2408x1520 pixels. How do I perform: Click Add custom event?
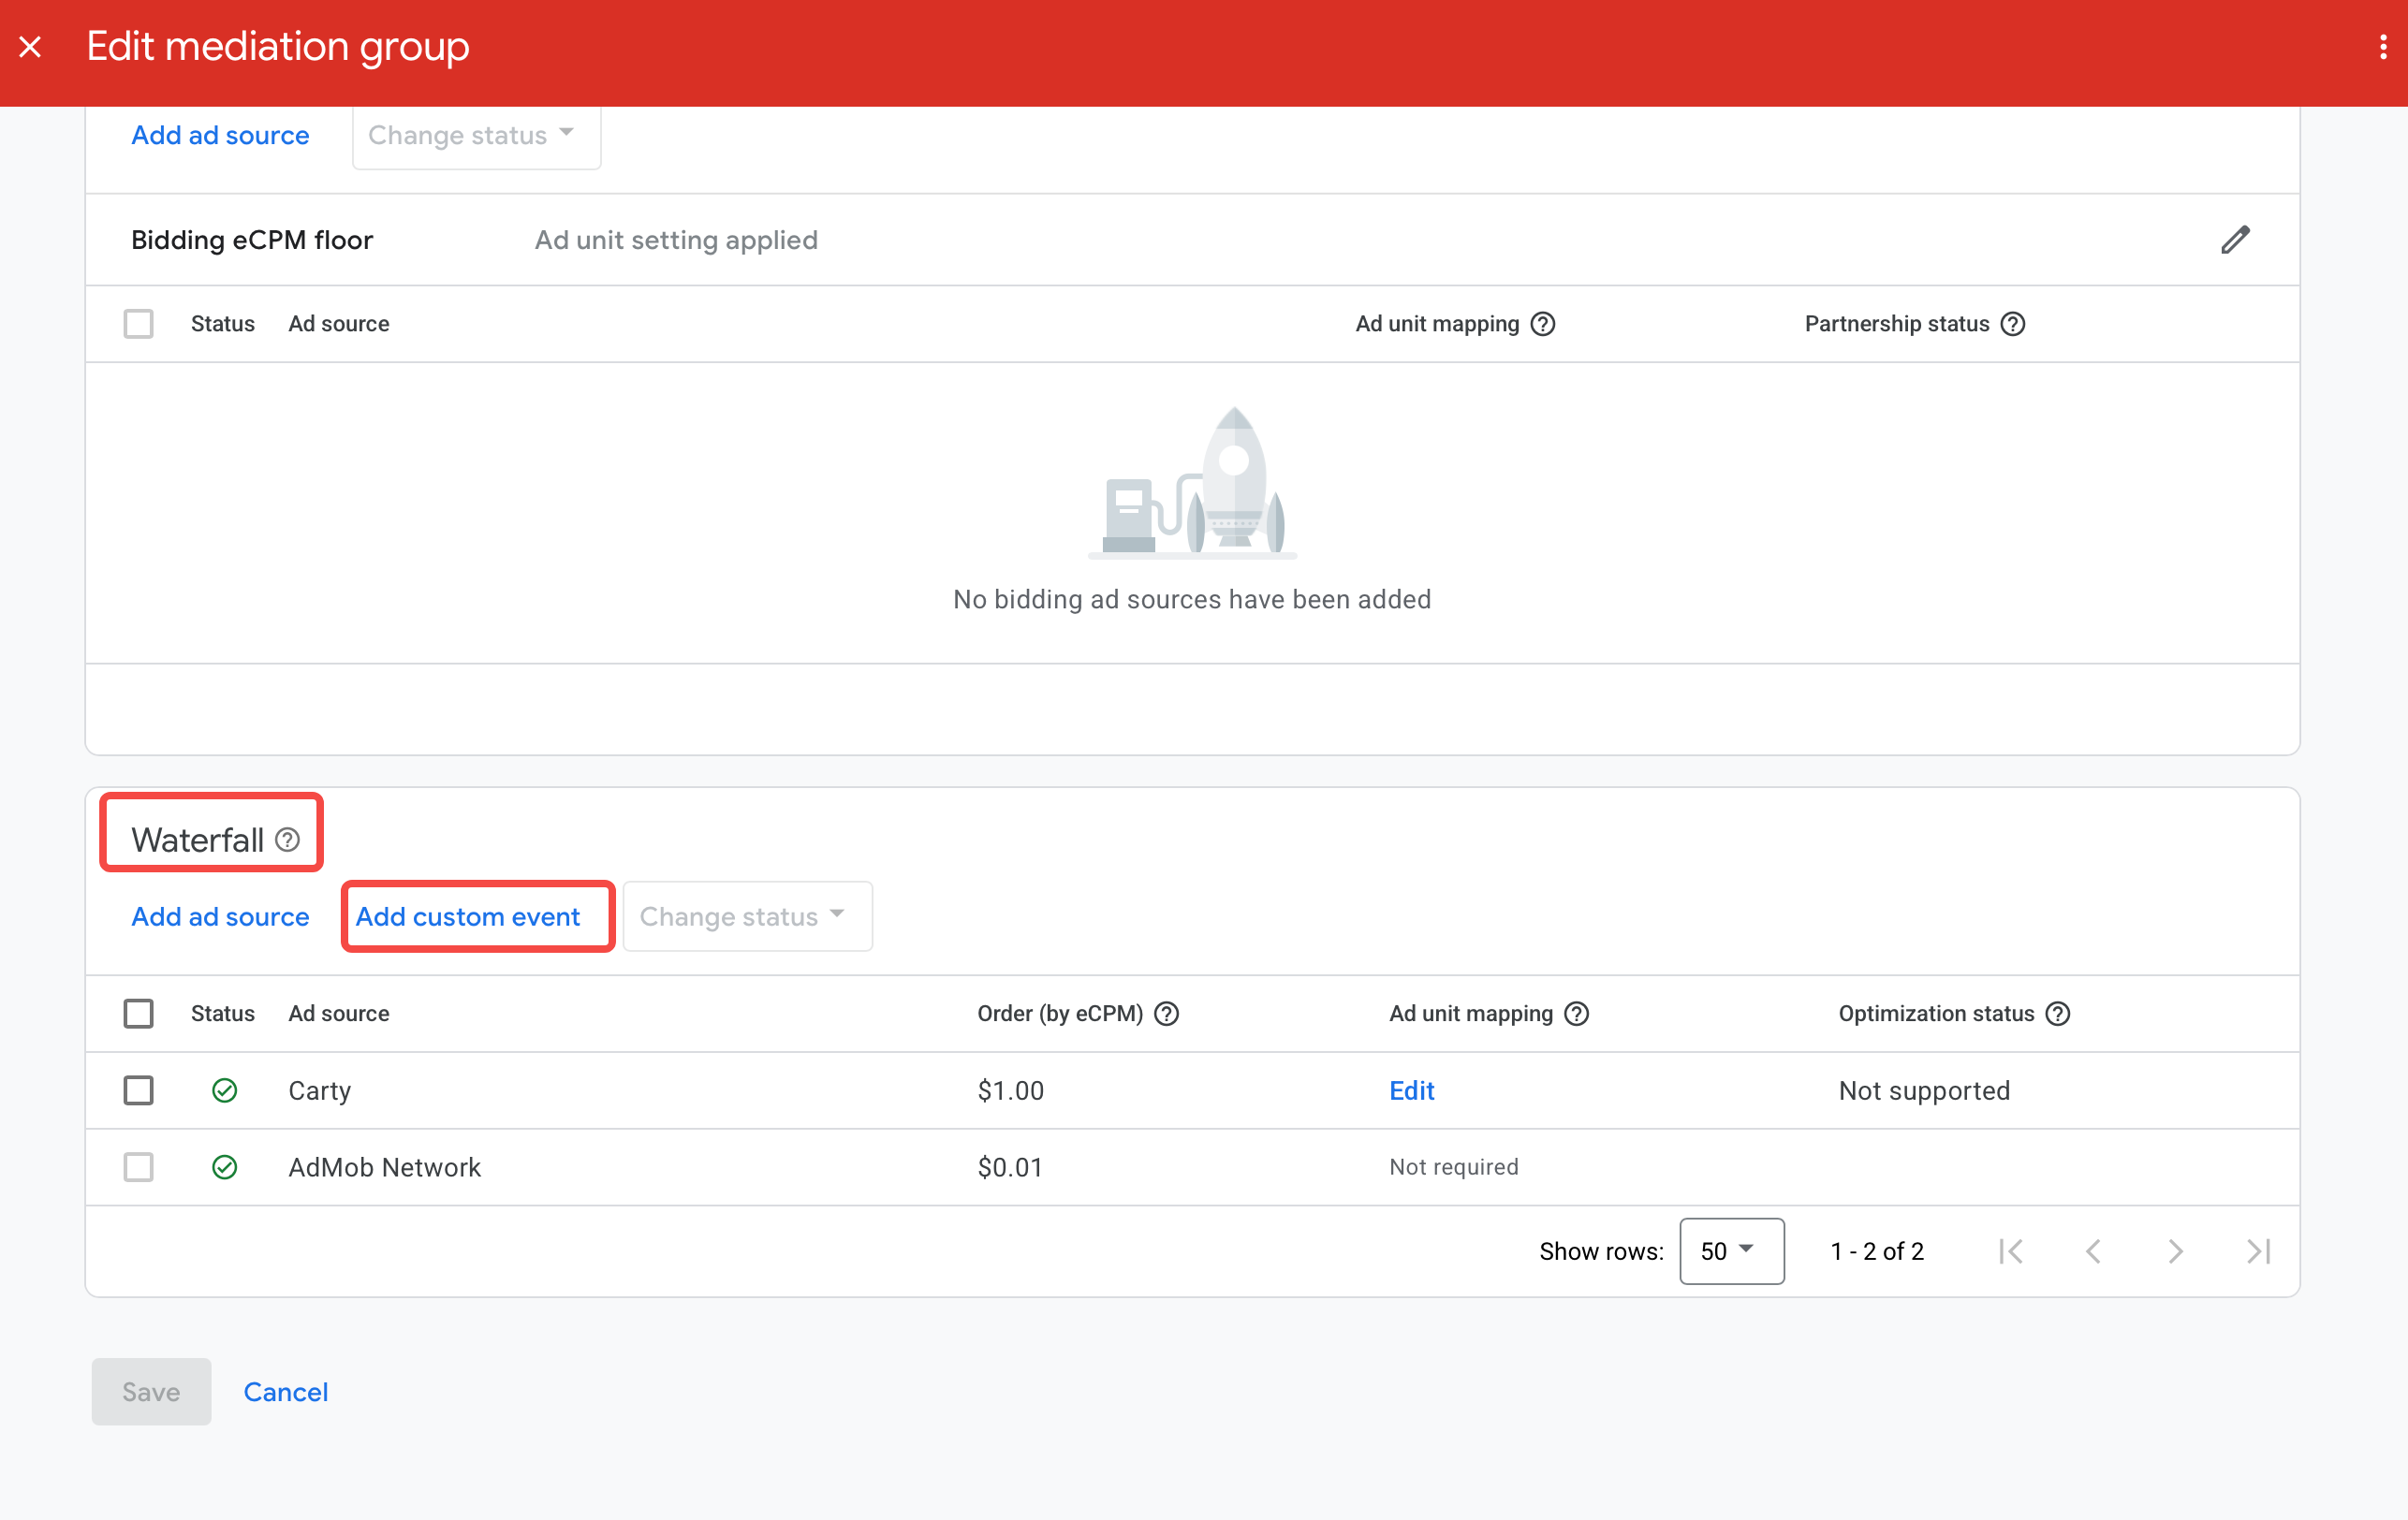click(x=468, y=916)
